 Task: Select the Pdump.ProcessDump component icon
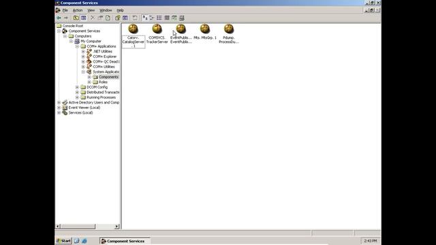[229, 29]
